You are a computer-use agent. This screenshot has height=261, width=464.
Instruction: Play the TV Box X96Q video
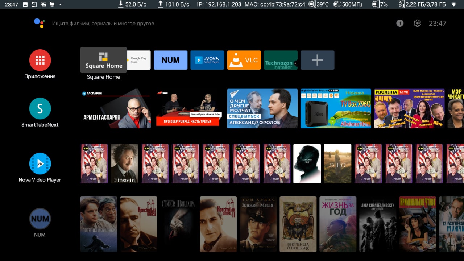pos(336,108)
